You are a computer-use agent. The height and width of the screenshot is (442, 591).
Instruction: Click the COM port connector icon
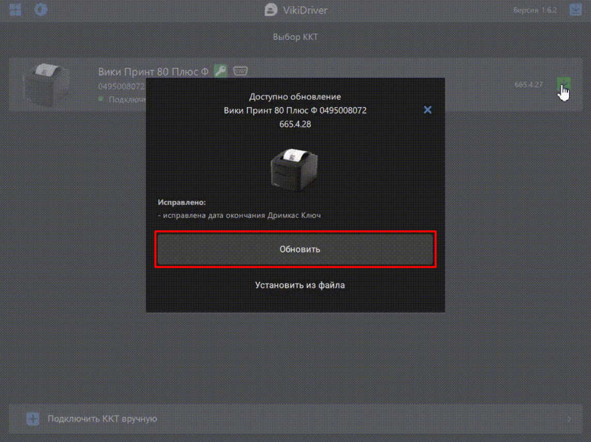pyautogui.click(x=239, y=71)
